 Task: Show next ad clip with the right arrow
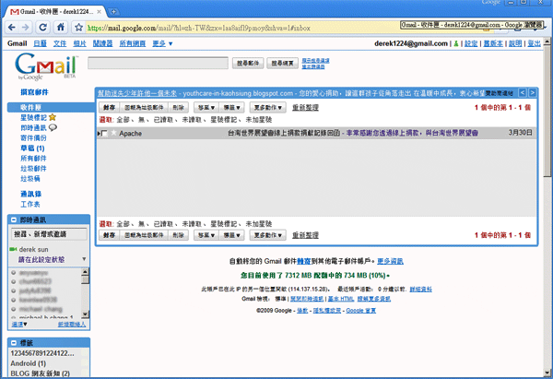coord(532,93)
